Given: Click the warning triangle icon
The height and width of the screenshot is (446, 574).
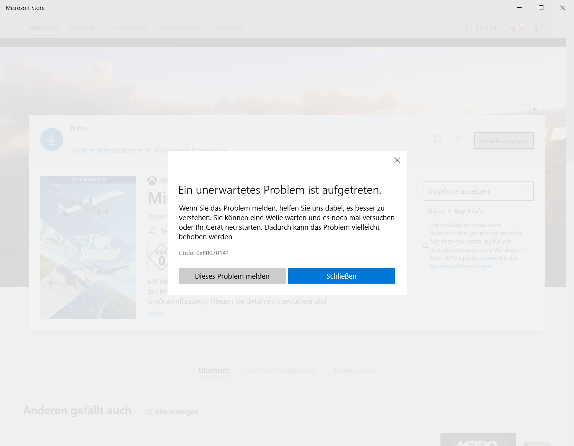Looking at the screenshot, I should click(426, 245).
